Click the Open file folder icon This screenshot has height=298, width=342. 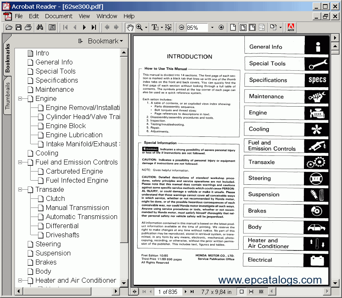(x=8, y=27)
